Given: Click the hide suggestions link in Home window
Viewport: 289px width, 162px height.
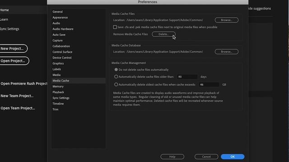Looking at the screenshot, I should 260,9.
